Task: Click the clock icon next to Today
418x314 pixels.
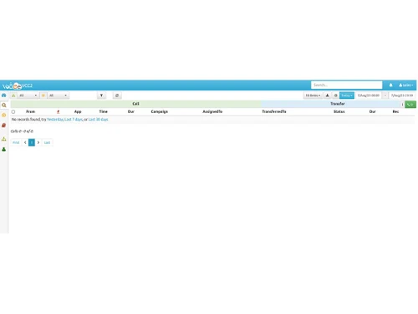Action: point(335,95)
